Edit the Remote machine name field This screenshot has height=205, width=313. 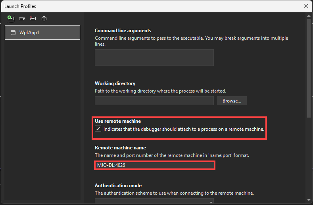point(154,165)
